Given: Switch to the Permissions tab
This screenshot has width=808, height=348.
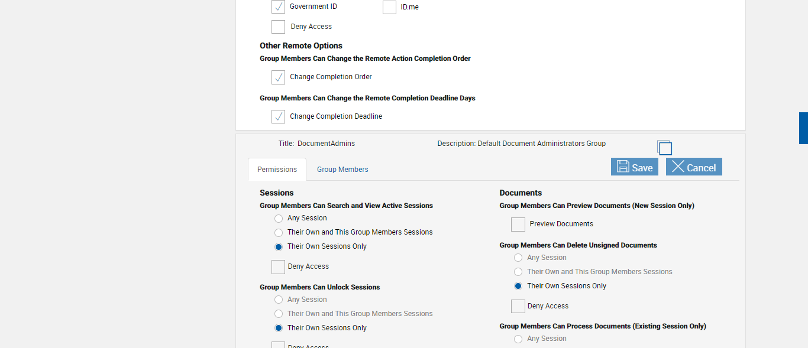Looking at the screenshot, I should click(277, 170).
